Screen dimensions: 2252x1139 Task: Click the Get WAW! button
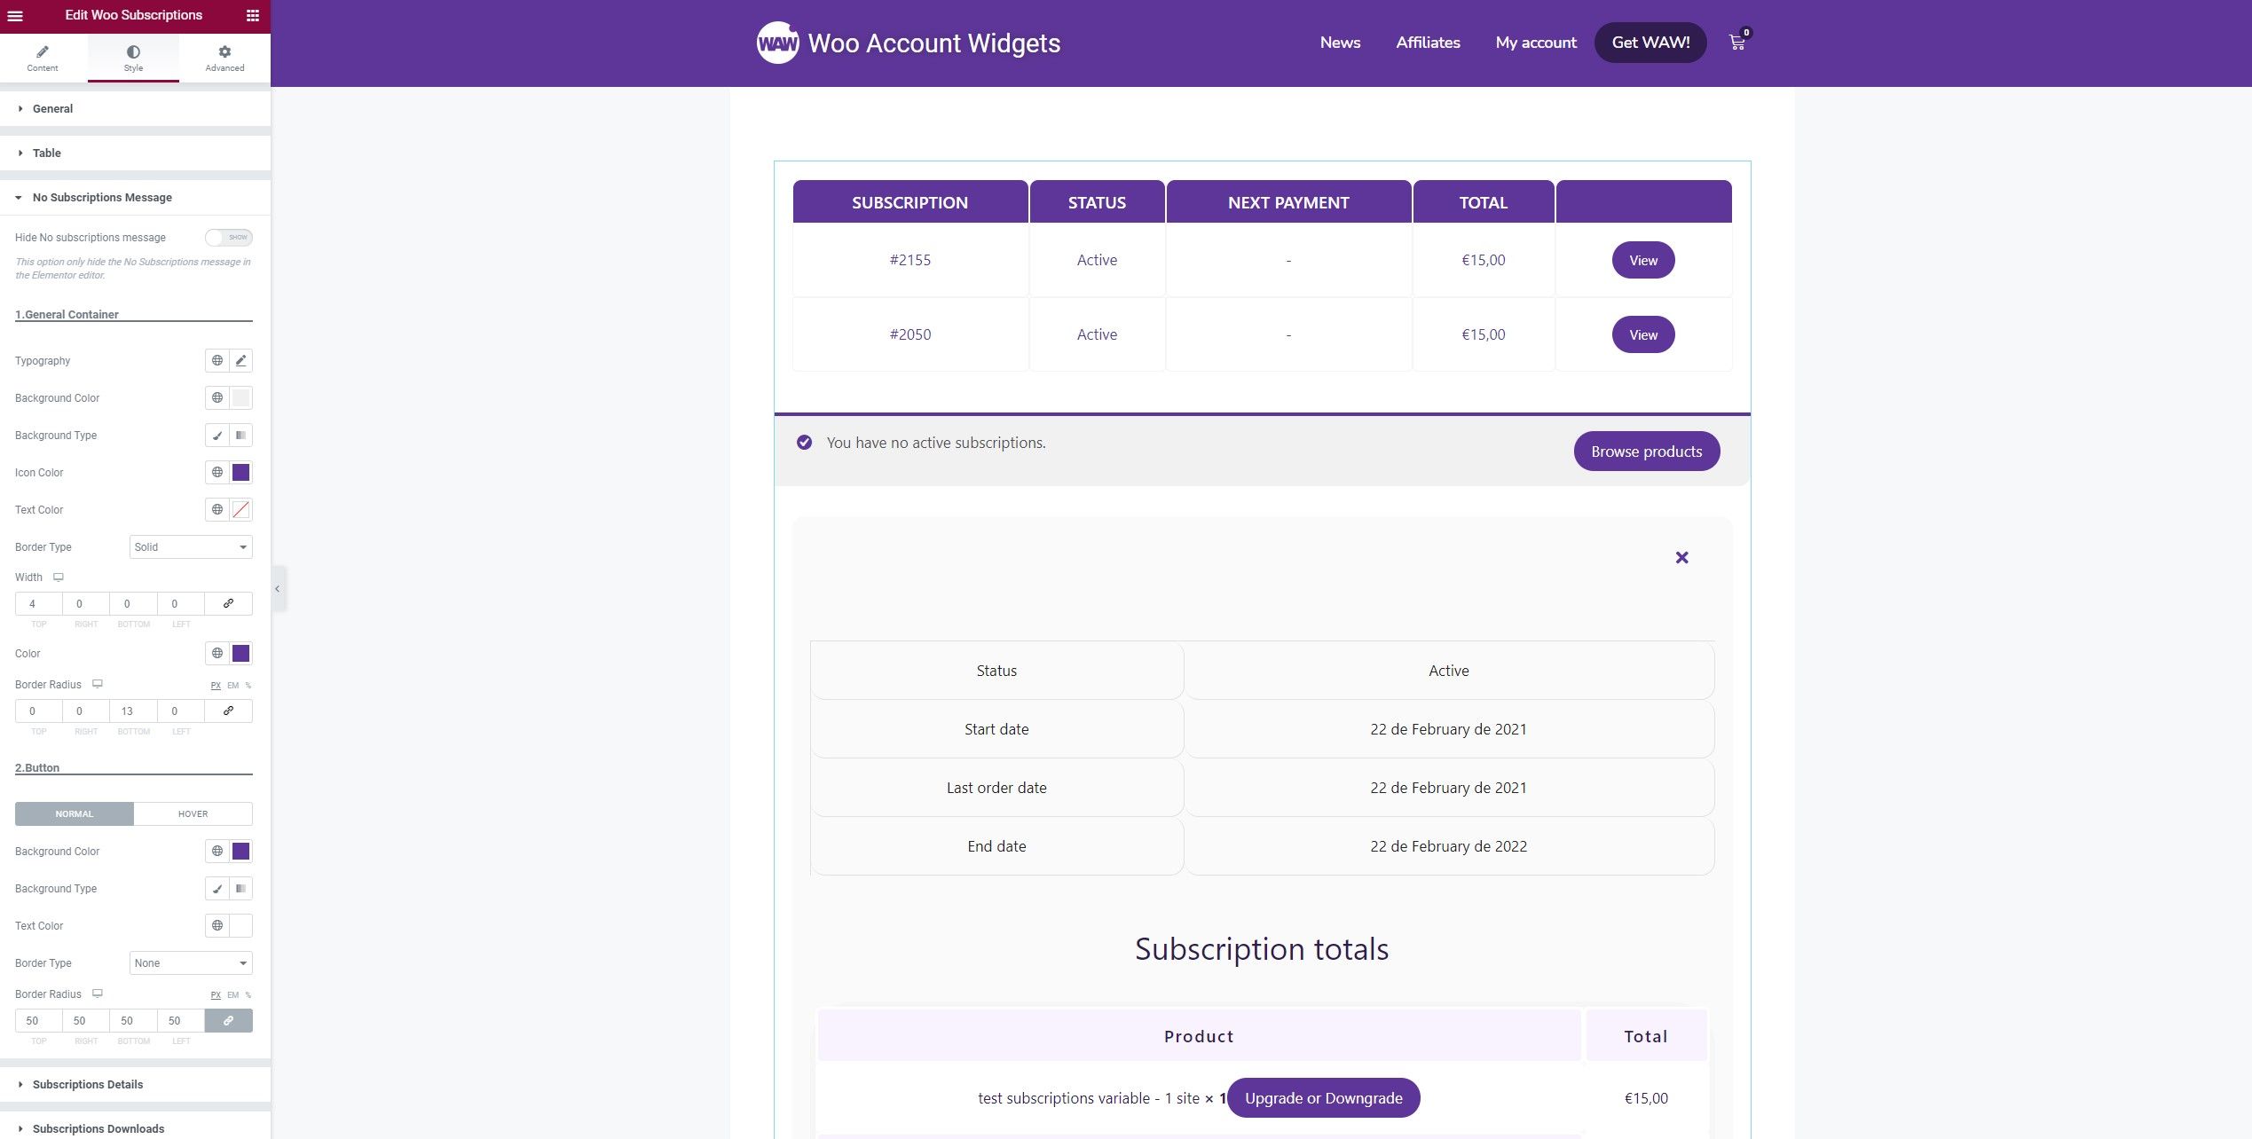pyautogui.click(x=1650, y=43)
